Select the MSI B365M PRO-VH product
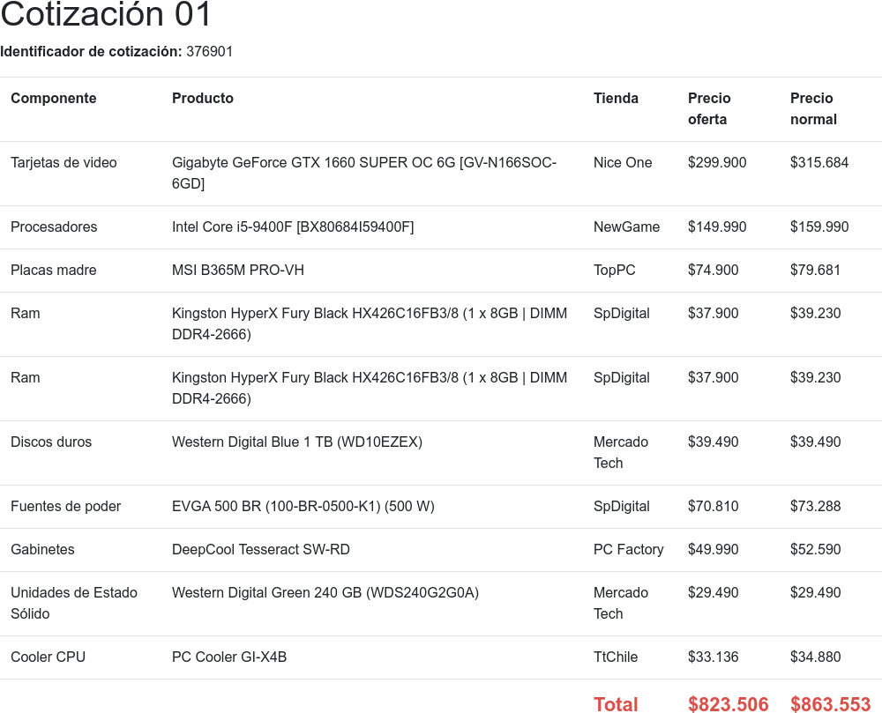Viewport: 882px width, 713px height. pos(238,271)
